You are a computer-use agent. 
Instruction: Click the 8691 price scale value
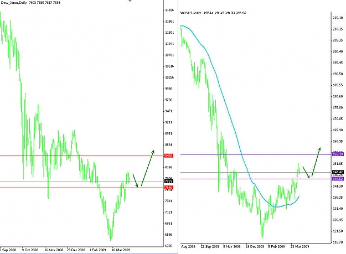coord(169,145)
